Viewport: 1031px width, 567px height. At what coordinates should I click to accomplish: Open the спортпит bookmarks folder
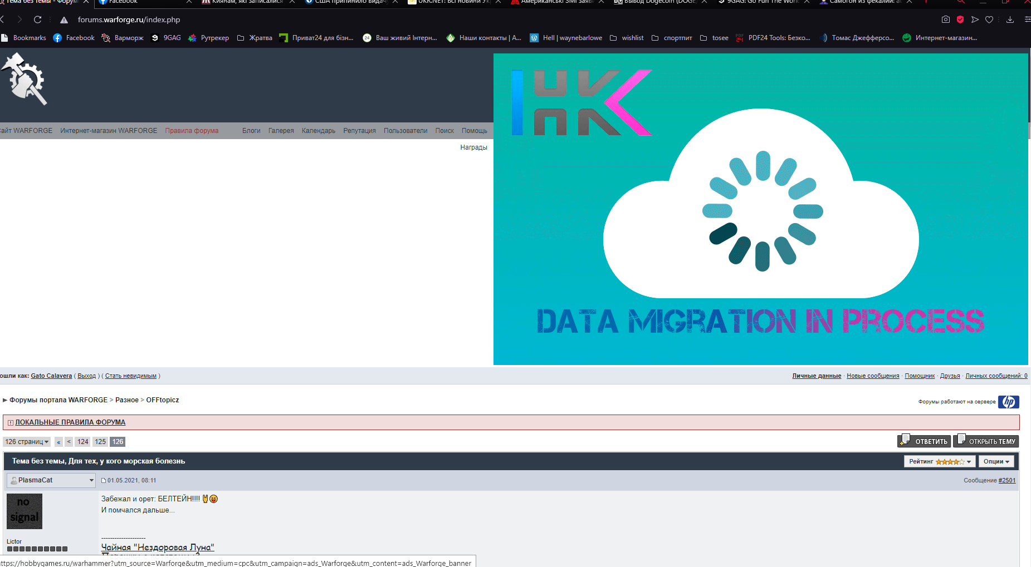672,38
